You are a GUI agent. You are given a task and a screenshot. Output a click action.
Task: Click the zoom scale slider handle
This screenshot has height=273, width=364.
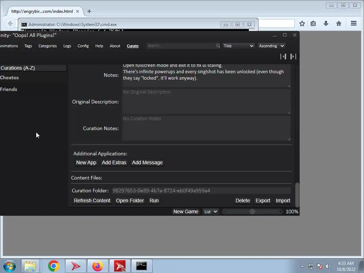[x=252, y=212]
